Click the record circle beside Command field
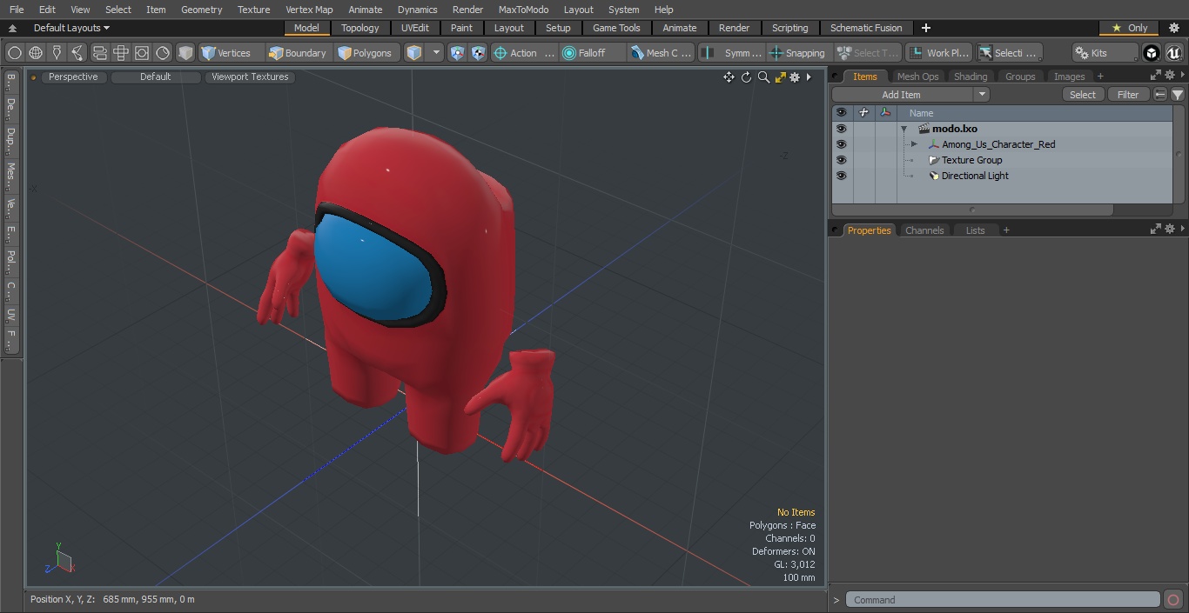Image resolution: width=1189 pixels, height=613 pixels. click(x=1173, y=600)
